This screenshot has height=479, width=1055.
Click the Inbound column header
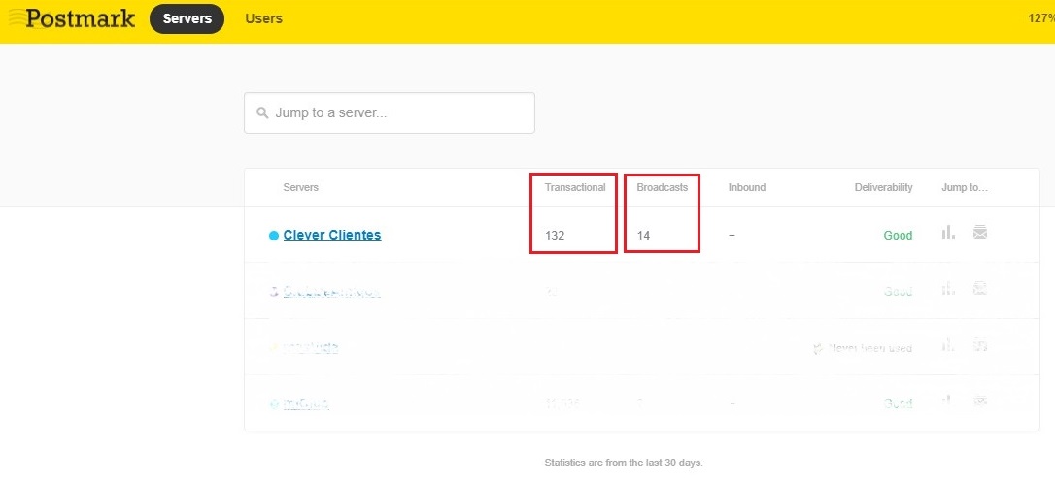coord(746,187)
